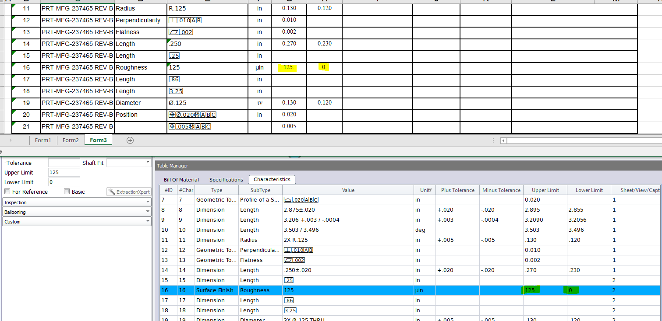The height and width of the screenshot is (321, 662).
Task: Click the Unit column filter icon
Action: tap(431, 190)
